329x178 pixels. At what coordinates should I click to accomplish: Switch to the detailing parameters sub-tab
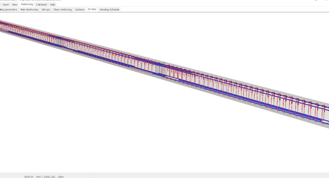tap(9, 10)
